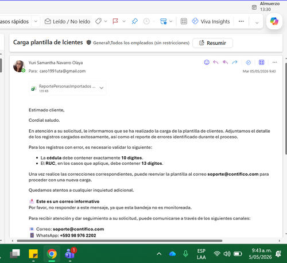Open Viva Insights

coord(211,21)
